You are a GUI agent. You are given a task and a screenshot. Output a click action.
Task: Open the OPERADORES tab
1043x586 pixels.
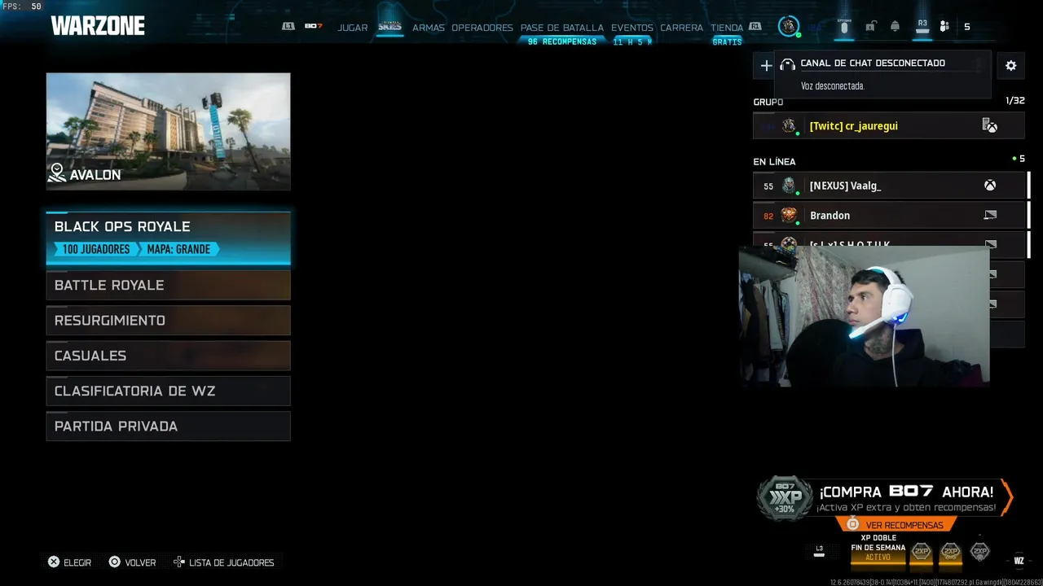click(482, 28)
